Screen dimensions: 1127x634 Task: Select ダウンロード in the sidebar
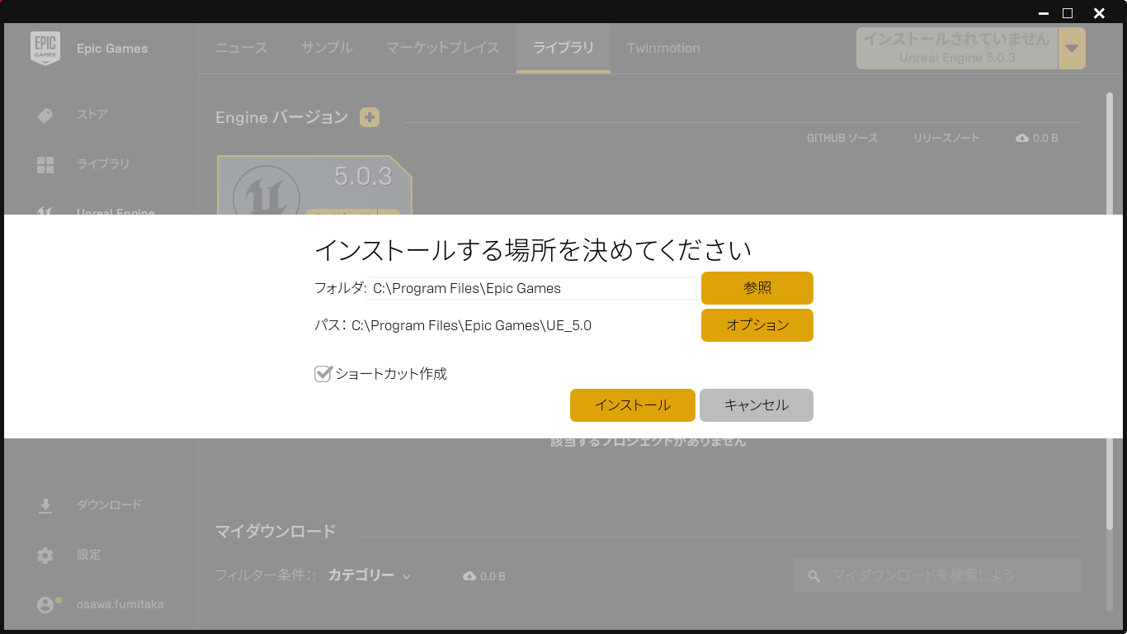110,504
